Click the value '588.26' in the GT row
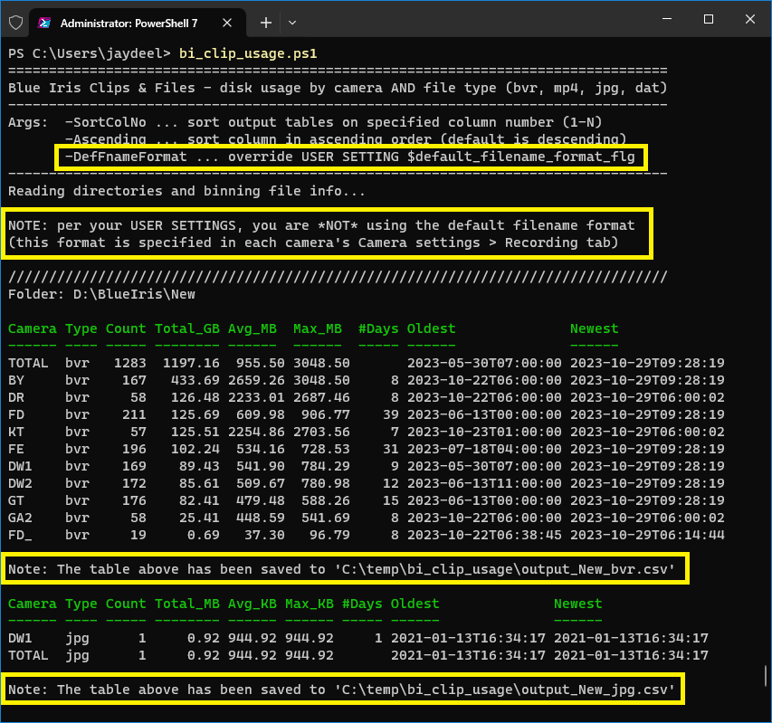Image resolution: width=772 pixels, height=723 pixels. click(x=326, y=500)
